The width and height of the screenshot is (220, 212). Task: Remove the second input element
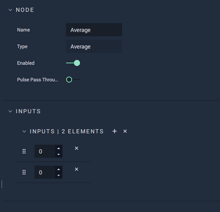(x=77, y=169)
